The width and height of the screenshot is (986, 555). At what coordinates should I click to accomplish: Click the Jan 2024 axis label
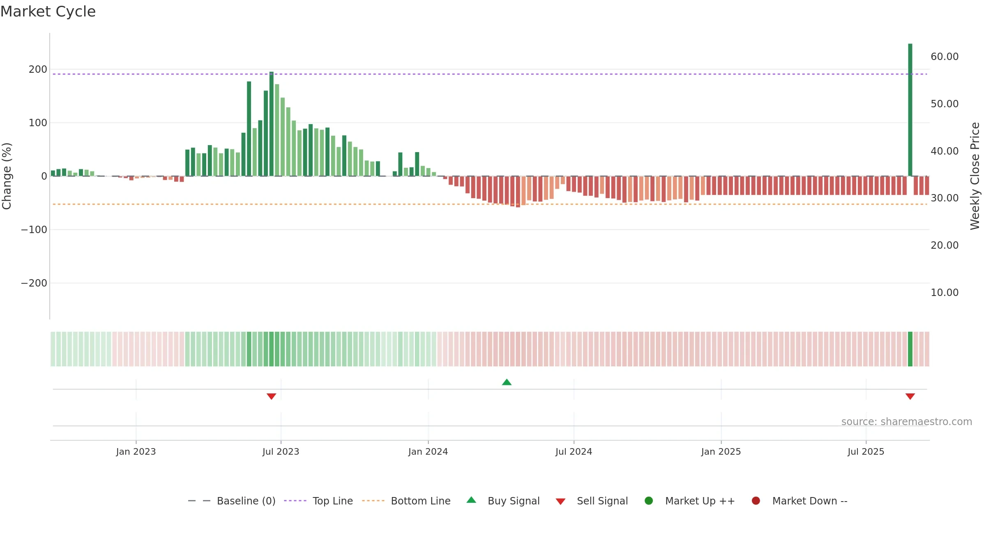point(428,451)
